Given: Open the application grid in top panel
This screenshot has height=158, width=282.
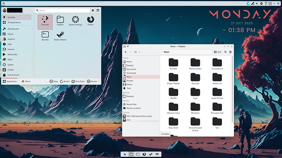Looking at the screenshot, I should (3, 3).
